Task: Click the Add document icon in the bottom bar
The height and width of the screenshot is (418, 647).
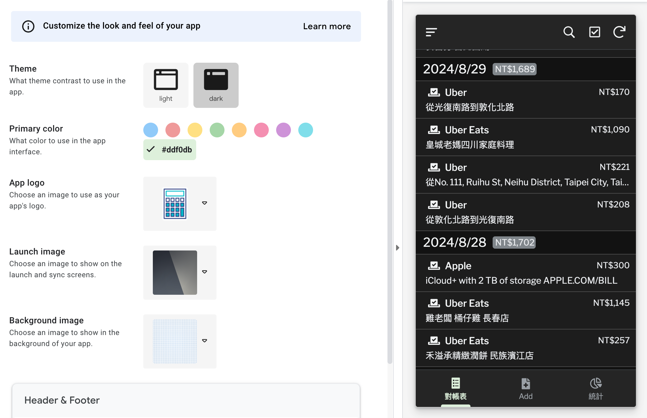Action: (526, 384)
